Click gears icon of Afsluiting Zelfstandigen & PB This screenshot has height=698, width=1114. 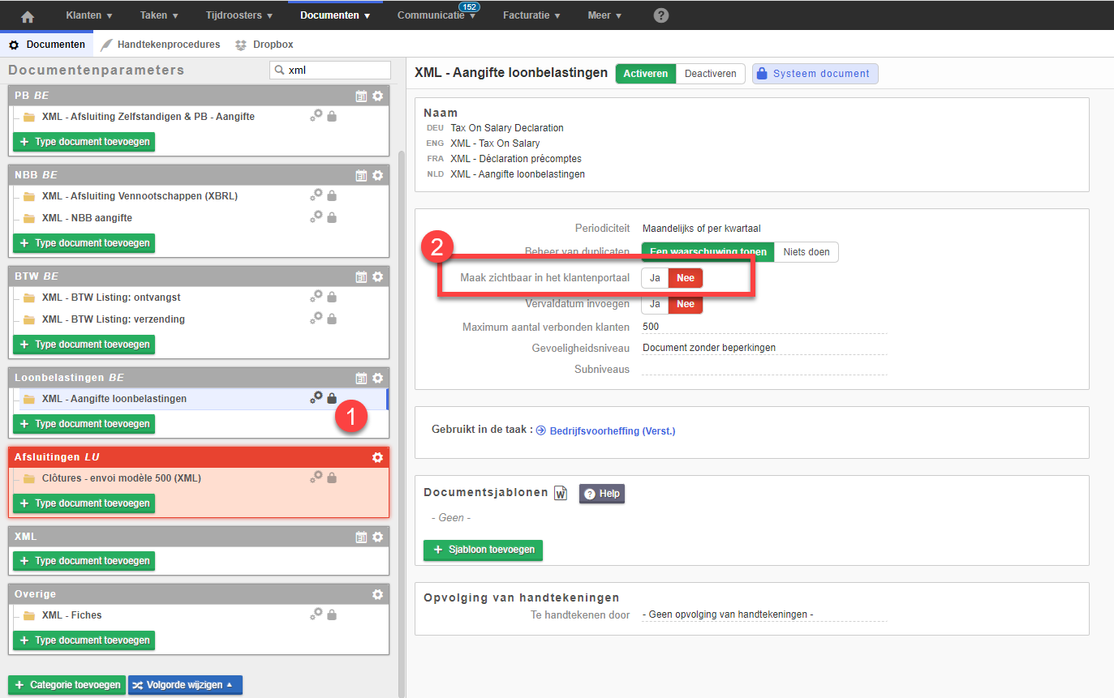click(x=316, y=115)
